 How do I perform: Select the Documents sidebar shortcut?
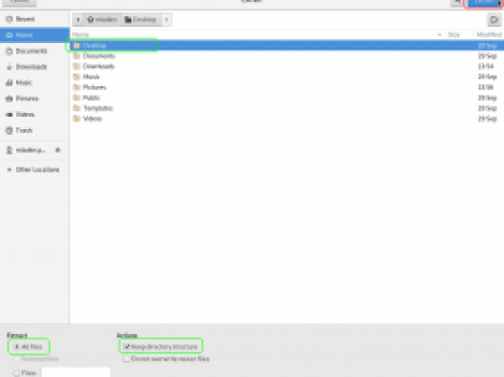[32, 51]
